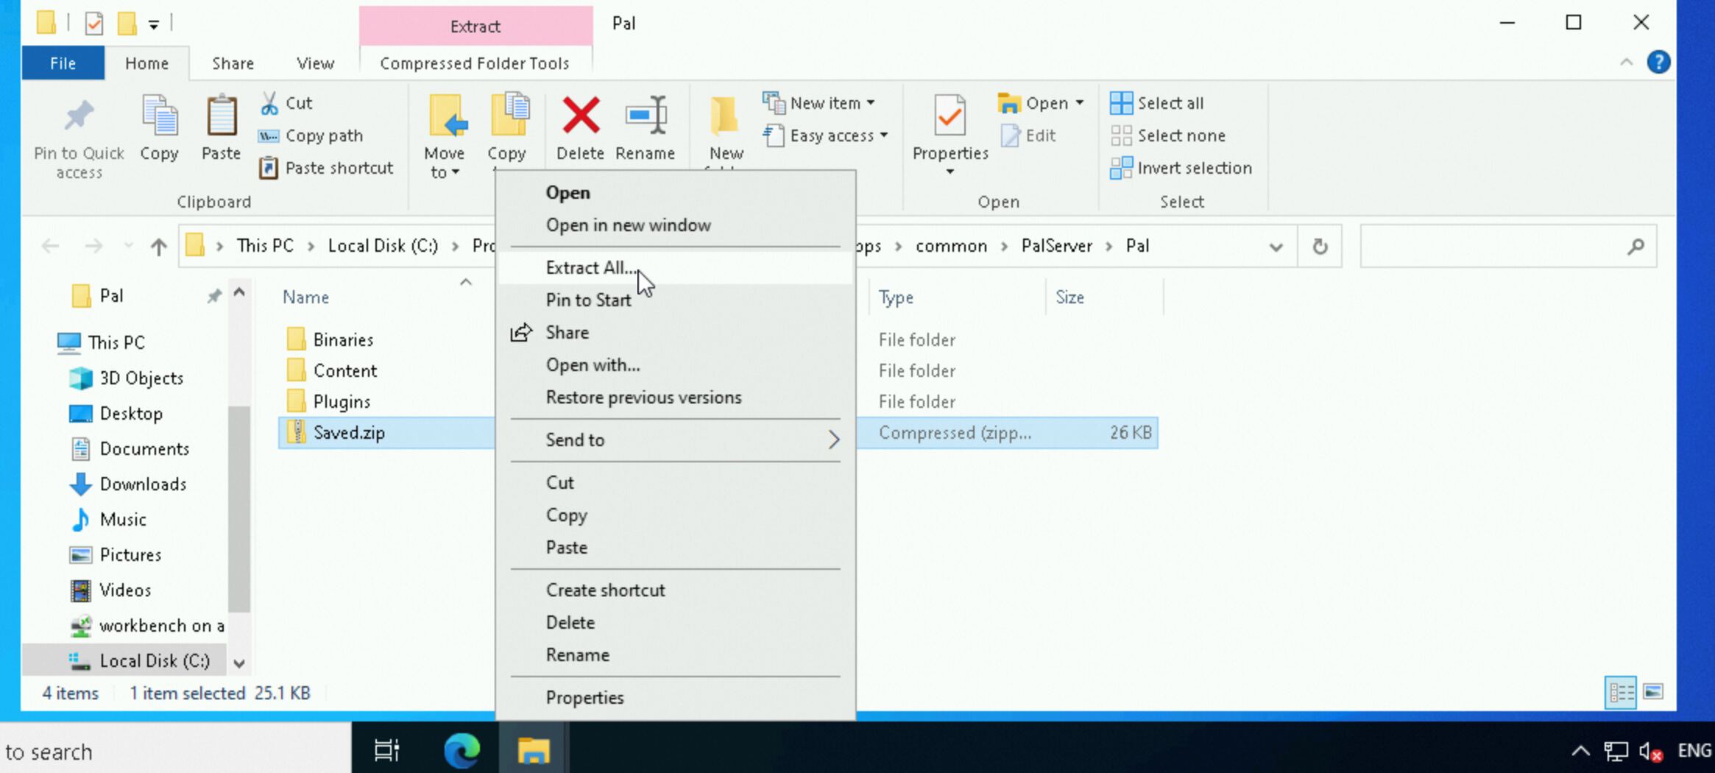Switch to the Share ribbon tab
The width and height of the screenshot is (1715, 773).
click(233, 63)
